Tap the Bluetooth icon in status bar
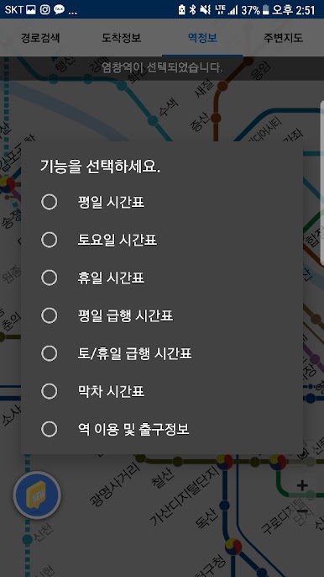Viewport: 324px width, 577px height. (192, 9)
